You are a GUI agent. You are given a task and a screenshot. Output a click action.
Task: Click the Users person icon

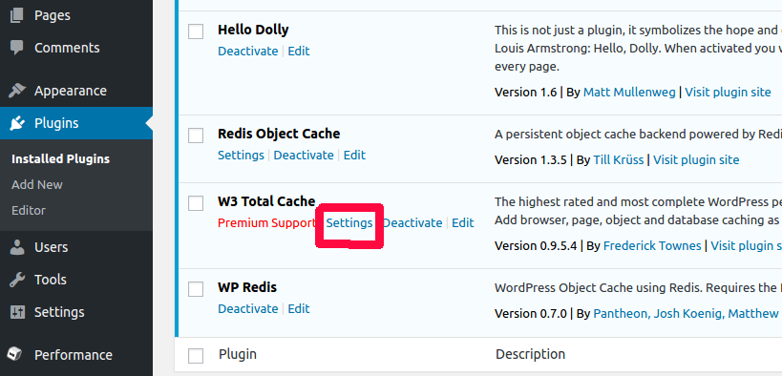(16, 247)
